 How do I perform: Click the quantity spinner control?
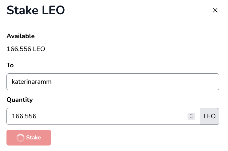click(191, 116)
